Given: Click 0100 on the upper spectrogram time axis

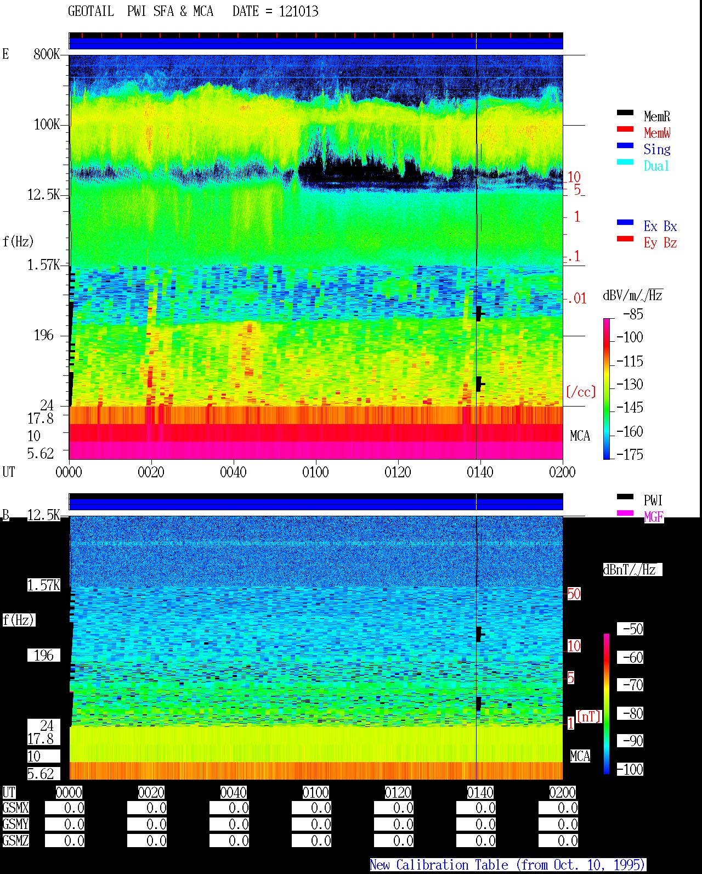Looking at the screenshot, I should tap(315, 472).
